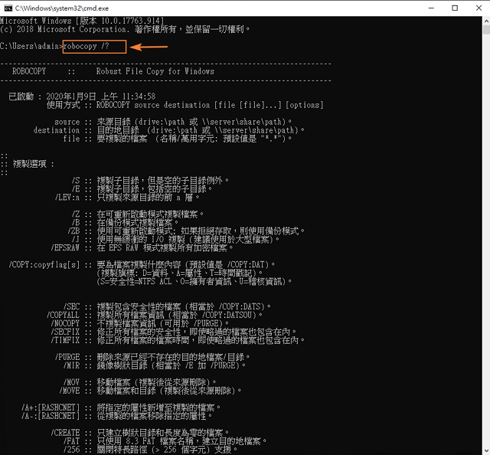Click the "/MIR" option
This screenshot has width=490, height=455.
[71, 366]
